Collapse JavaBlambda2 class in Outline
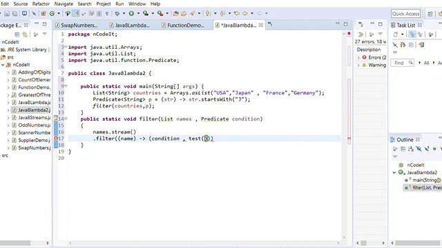 pyautogui.click(x=394, y=172)
